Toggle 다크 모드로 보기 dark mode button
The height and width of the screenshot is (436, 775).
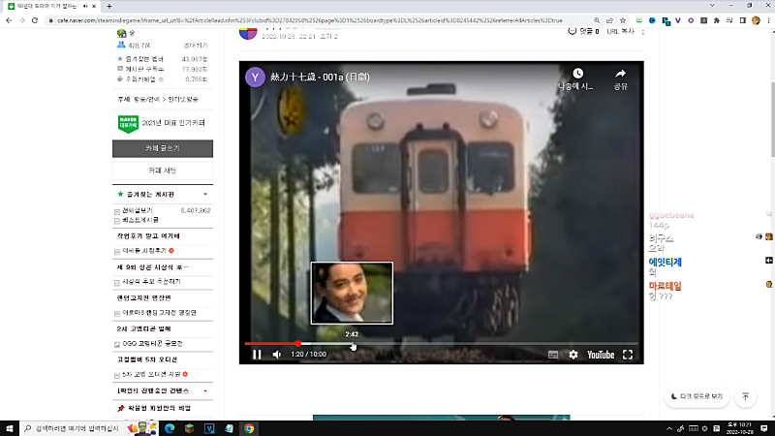(x=697, y=396)
